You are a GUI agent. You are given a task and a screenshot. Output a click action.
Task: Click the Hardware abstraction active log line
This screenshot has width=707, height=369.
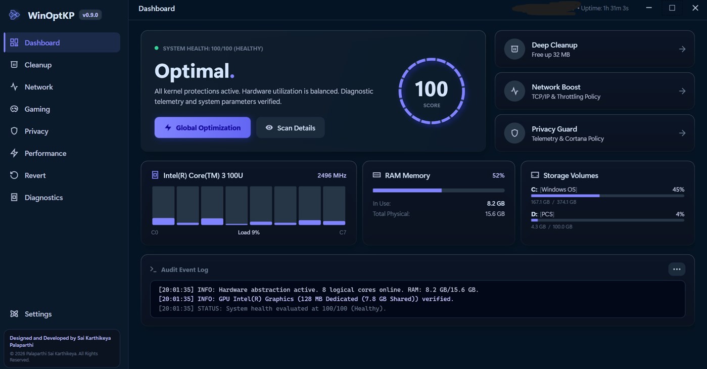tap(318, 290)
